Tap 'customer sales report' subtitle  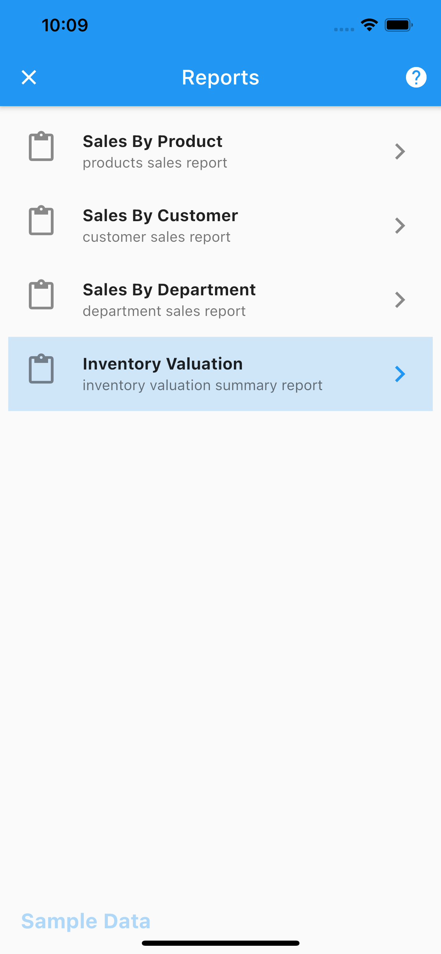coord(157,237)
